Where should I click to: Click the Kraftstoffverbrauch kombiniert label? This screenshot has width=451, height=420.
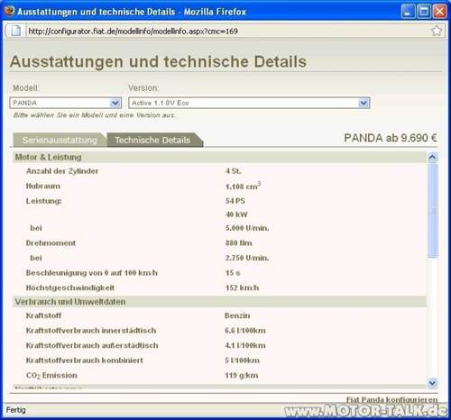(x=85, y=361)
